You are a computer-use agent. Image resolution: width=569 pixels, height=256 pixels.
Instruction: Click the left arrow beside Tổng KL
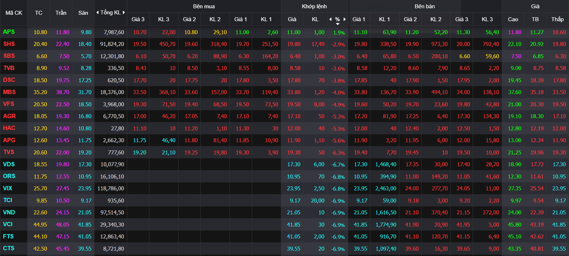pyautogui.click(x=97, y=13)
